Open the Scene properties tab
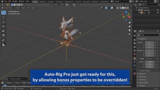The height and width of the screenshot is (90, 160). 134,50
